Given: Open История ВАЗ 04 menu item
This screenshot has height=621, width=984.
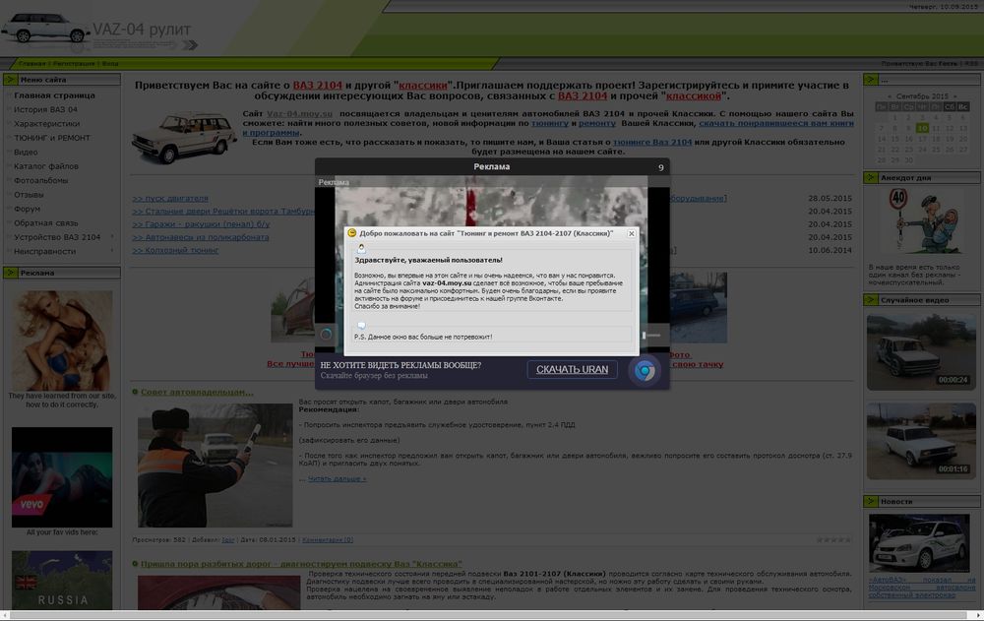Looking at the screenshot, I should point(46,109).
